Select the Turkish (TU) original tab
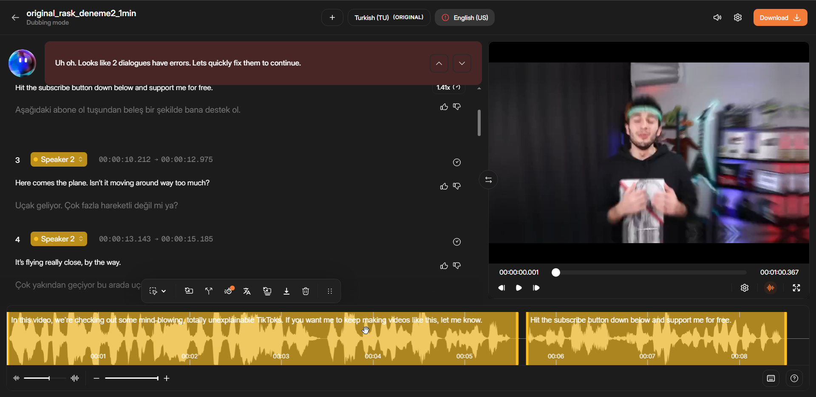 [388, 17]
